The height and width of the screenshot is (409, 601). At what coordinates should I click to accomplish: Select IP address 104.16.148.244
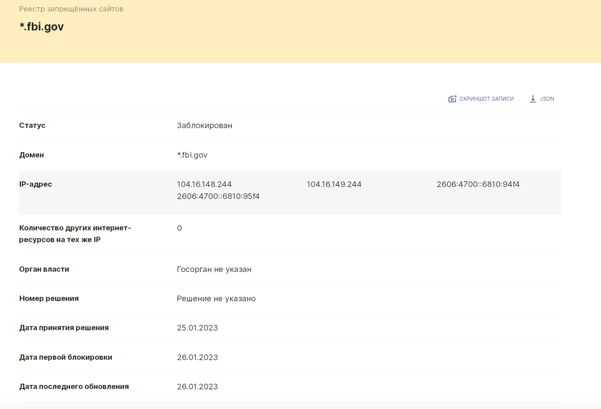pos(204,184)
